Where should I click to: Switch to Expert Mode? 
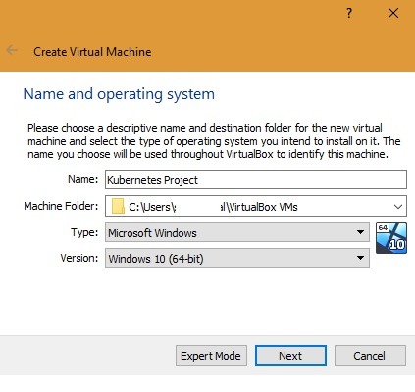[x=211, y=355]
